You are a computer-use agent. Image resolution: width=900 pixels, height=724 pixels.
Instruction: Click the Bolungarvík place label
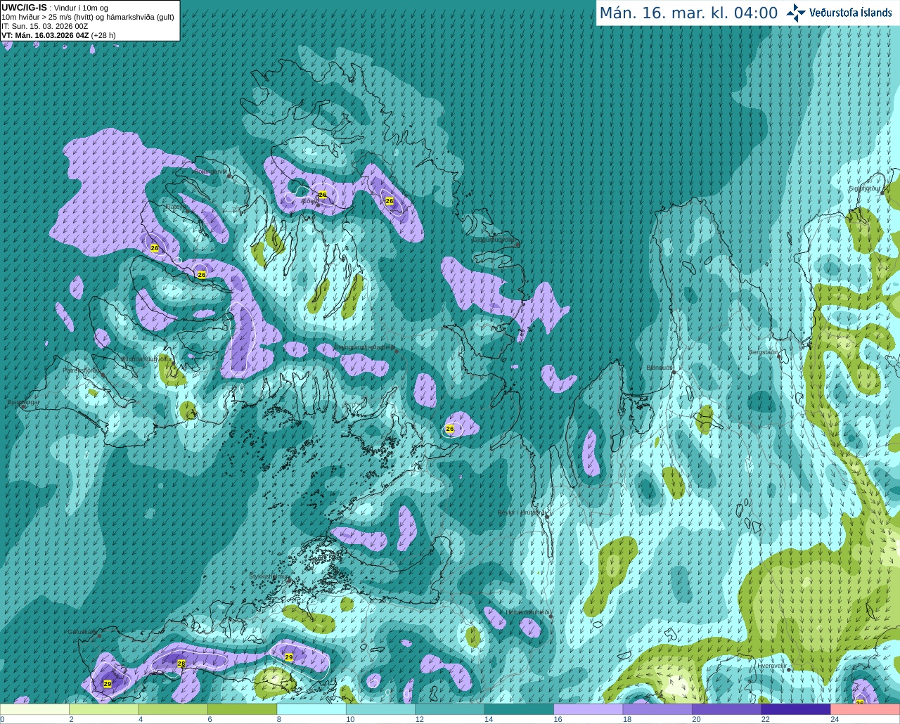210,172
